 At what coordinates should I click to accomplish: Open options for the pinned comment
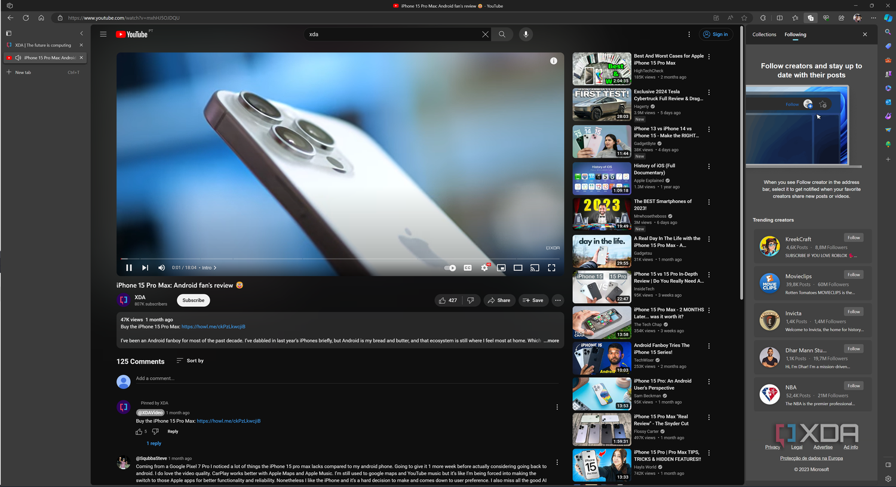557,407
